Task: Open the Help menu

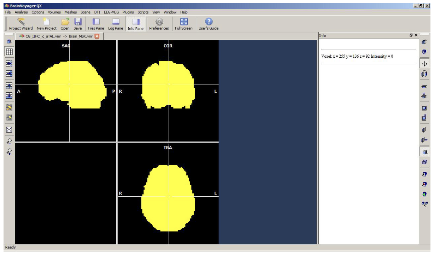Action: pos(184,12)
